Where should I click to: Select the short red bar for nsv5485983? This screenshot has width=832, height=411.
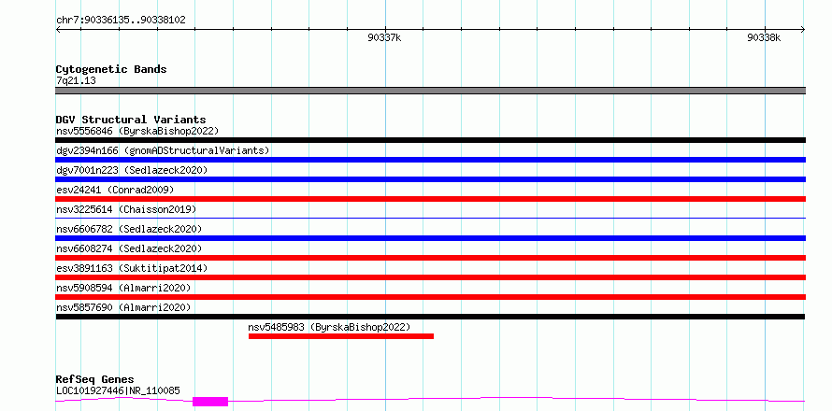click(x=340, y=336)
